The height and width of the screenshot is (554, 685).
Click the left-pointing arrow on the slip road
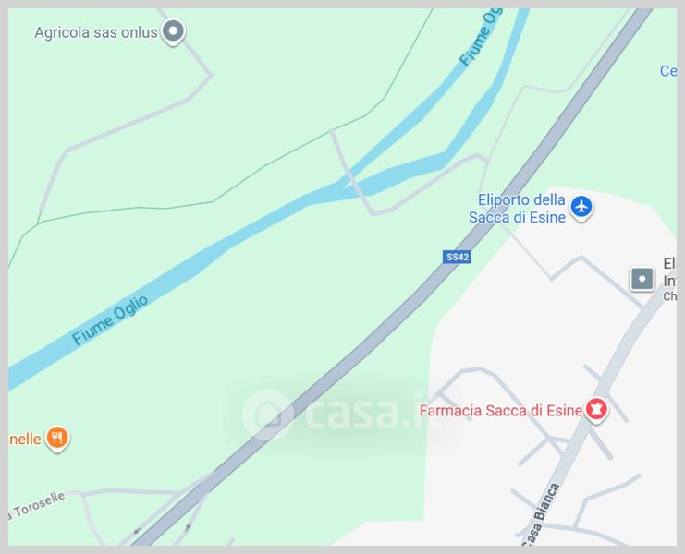click(137, 531)
